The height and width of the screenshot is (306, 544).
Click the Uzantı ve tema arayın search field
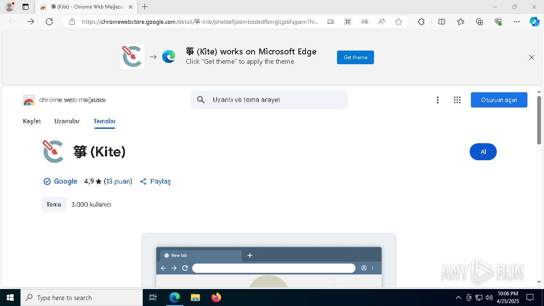click(269, 100)
